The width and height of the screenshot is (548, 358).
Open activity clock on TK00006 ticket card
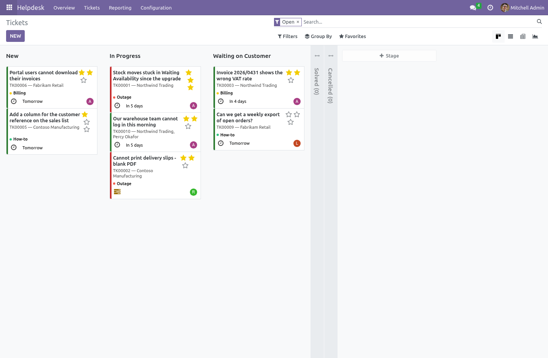14,101
